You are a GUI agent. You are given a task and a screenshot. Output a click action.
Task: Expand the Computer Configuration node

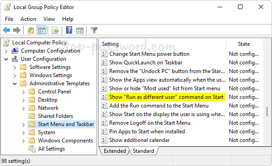[6, 51]
